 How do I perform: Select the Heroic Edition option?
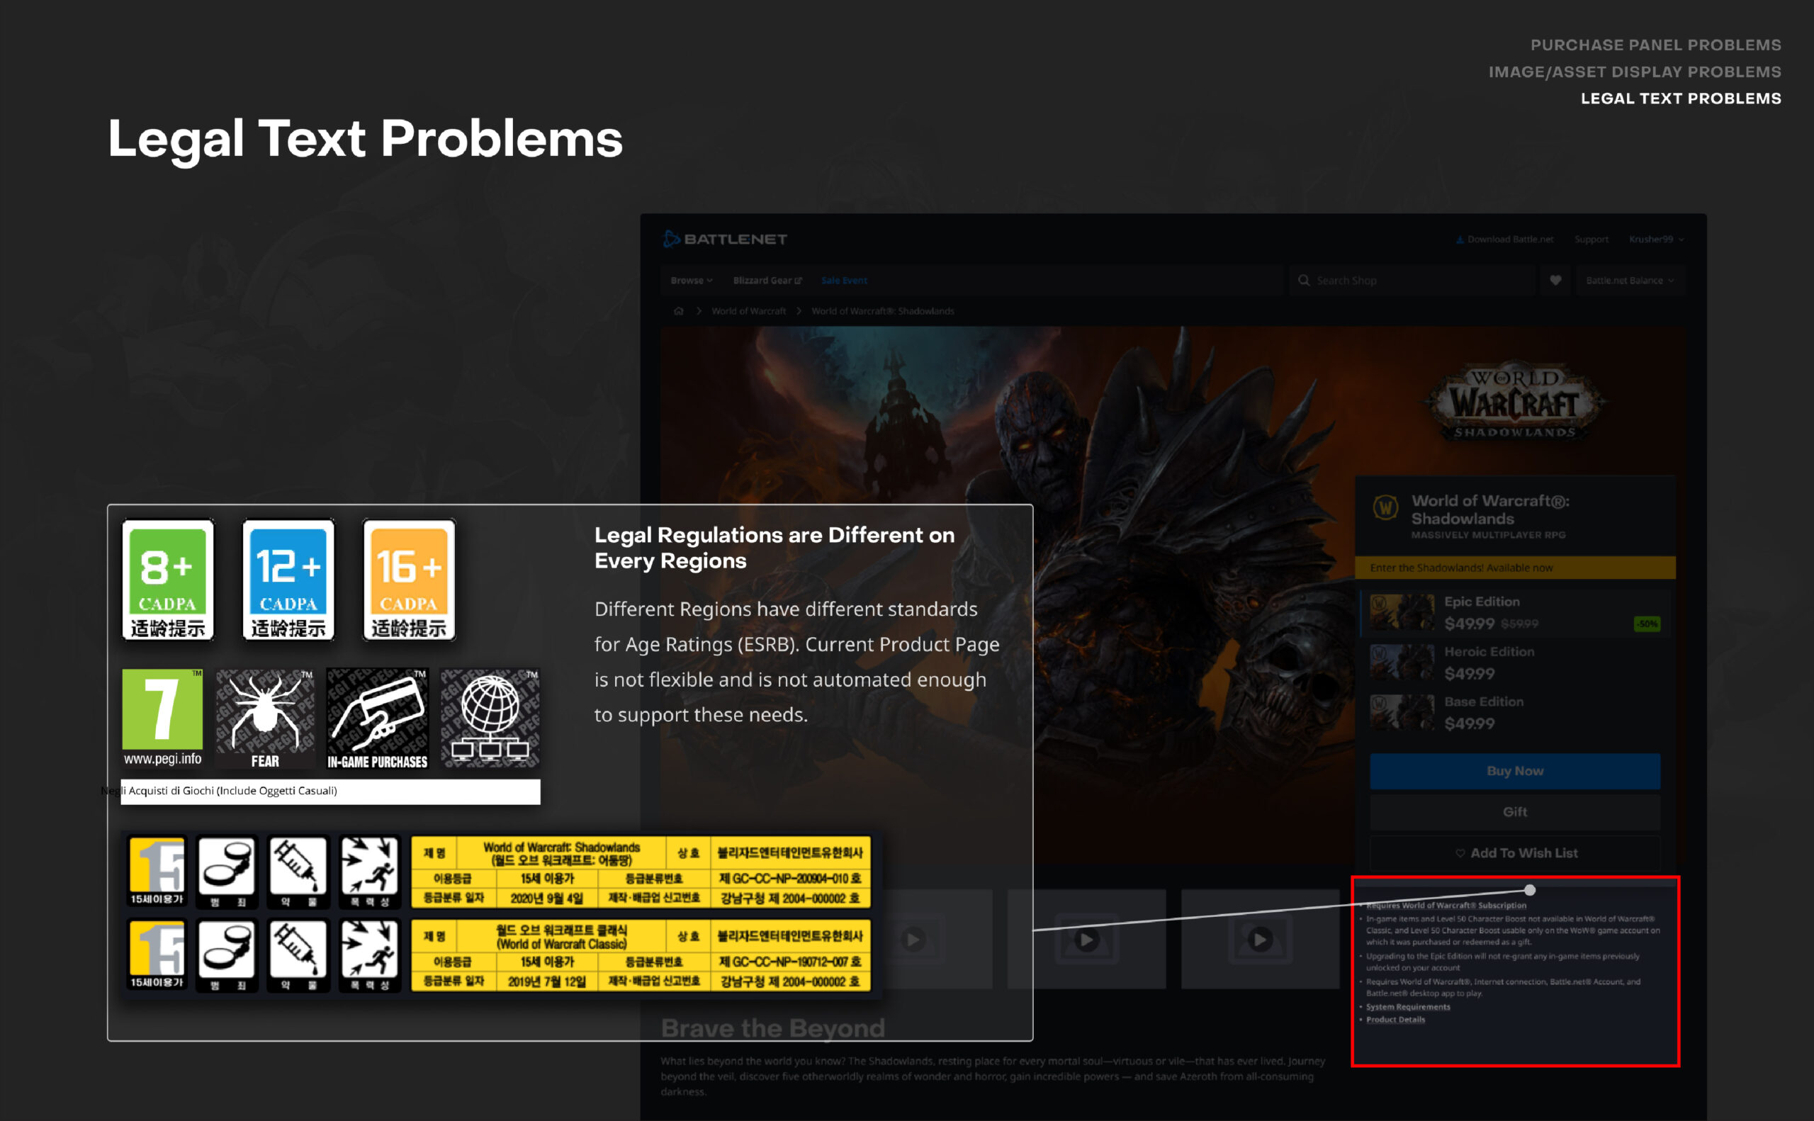coord(1514,663)
